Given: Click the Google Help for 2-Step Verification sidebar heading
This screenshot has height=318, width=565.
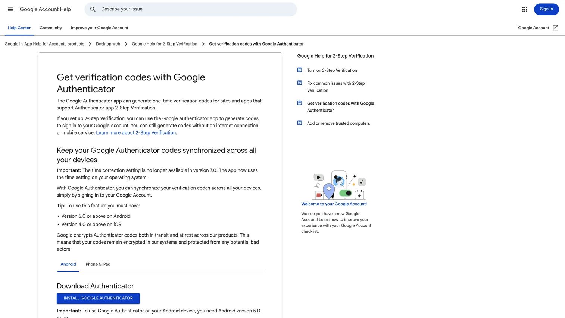Looking at the screenshot, I should click(x=335, y=56).
